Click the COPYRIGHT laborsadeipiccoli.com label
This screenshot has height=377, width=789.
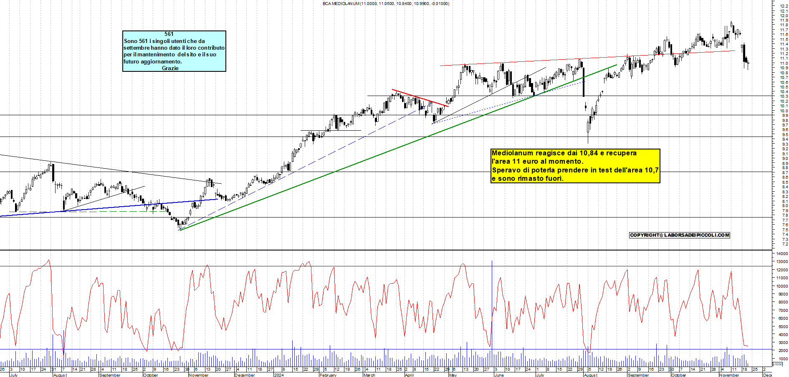pos(679,235)
